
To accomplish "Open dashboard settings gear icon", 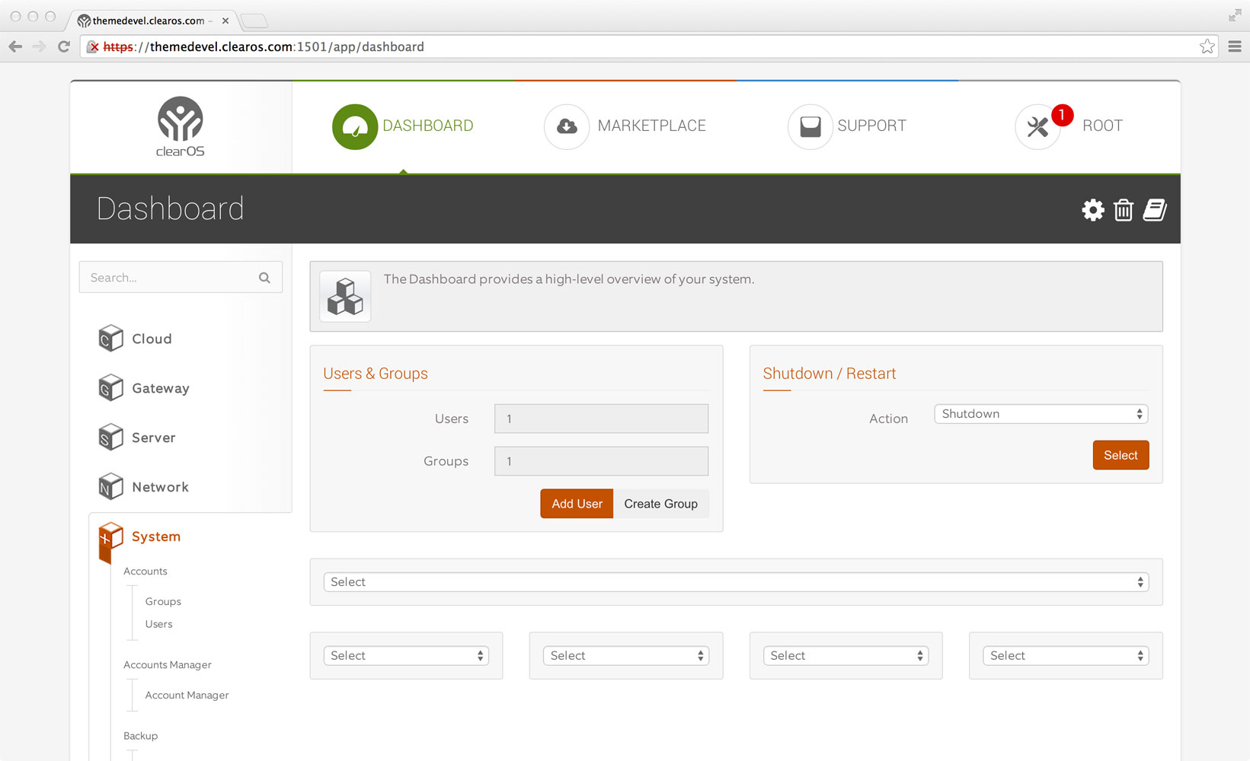I will (x=1093, y=210).
